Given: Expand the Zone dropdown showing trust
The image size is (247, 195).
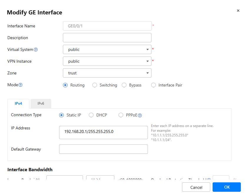Looking at the screenshot, I should 107,73.
